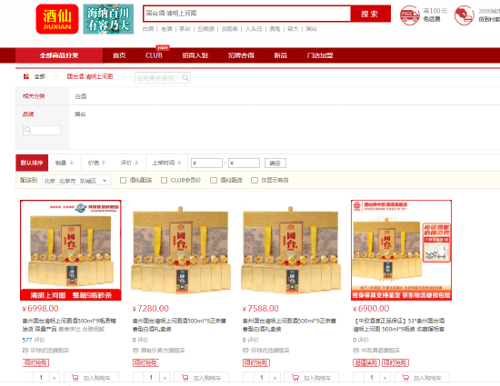Add the ¥7588.00 product to cart
500x386 pixels.
311,378
